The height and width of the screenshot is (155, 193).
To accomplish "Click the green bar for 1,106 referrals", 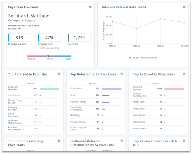I will coord(49,89).
